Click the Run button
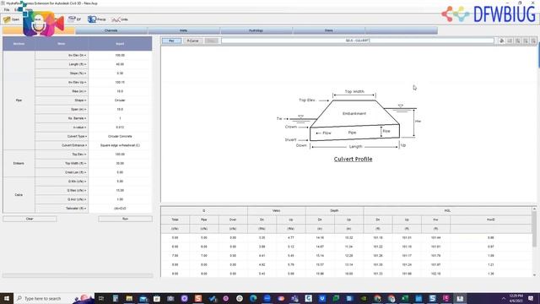 point(125,219)
